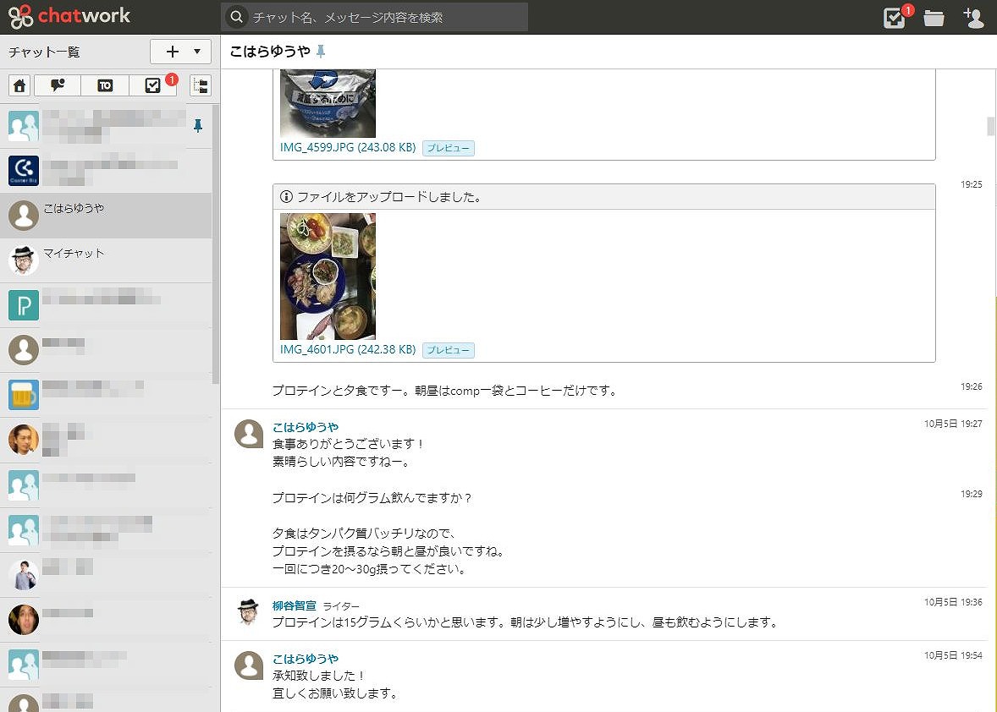Click こはらゆうや avatar on 19:54 message

click(x=249, y=665)
